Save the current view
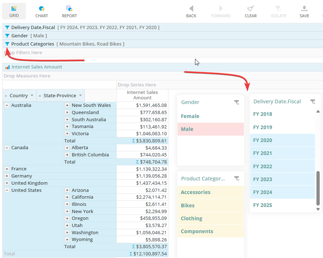 click(304, 11)
